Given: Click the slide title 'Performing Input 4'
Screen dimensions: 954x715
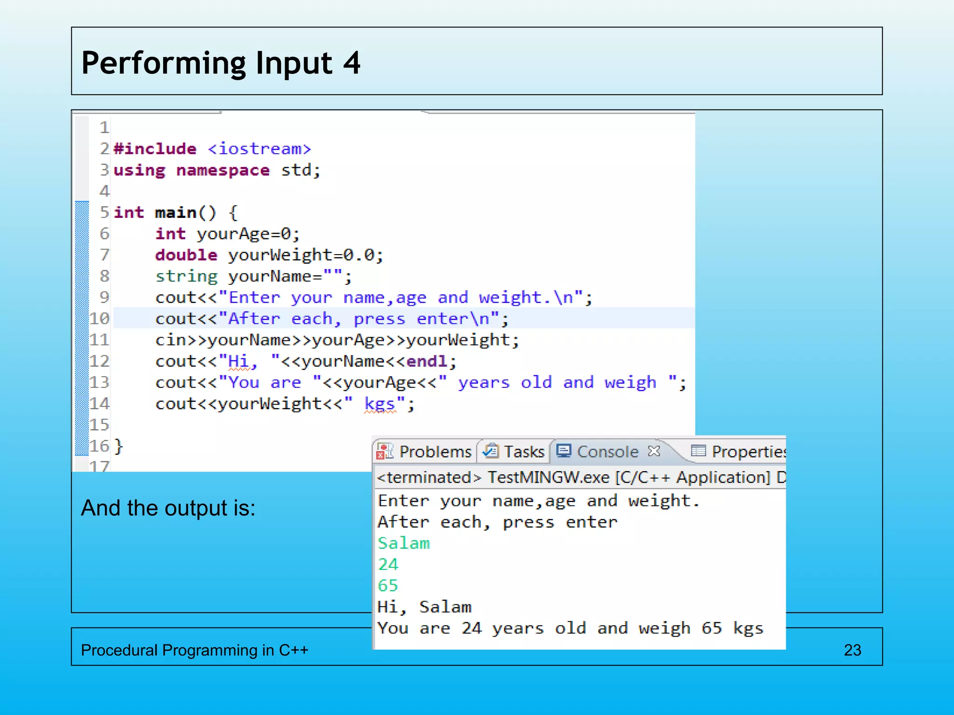Looking at the screenshot, I should (221, 63).
